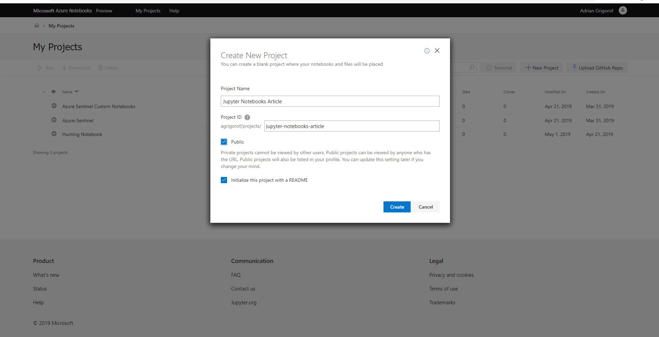Click the Stars column header
659x337 pixels.
(x=466, y=92)
